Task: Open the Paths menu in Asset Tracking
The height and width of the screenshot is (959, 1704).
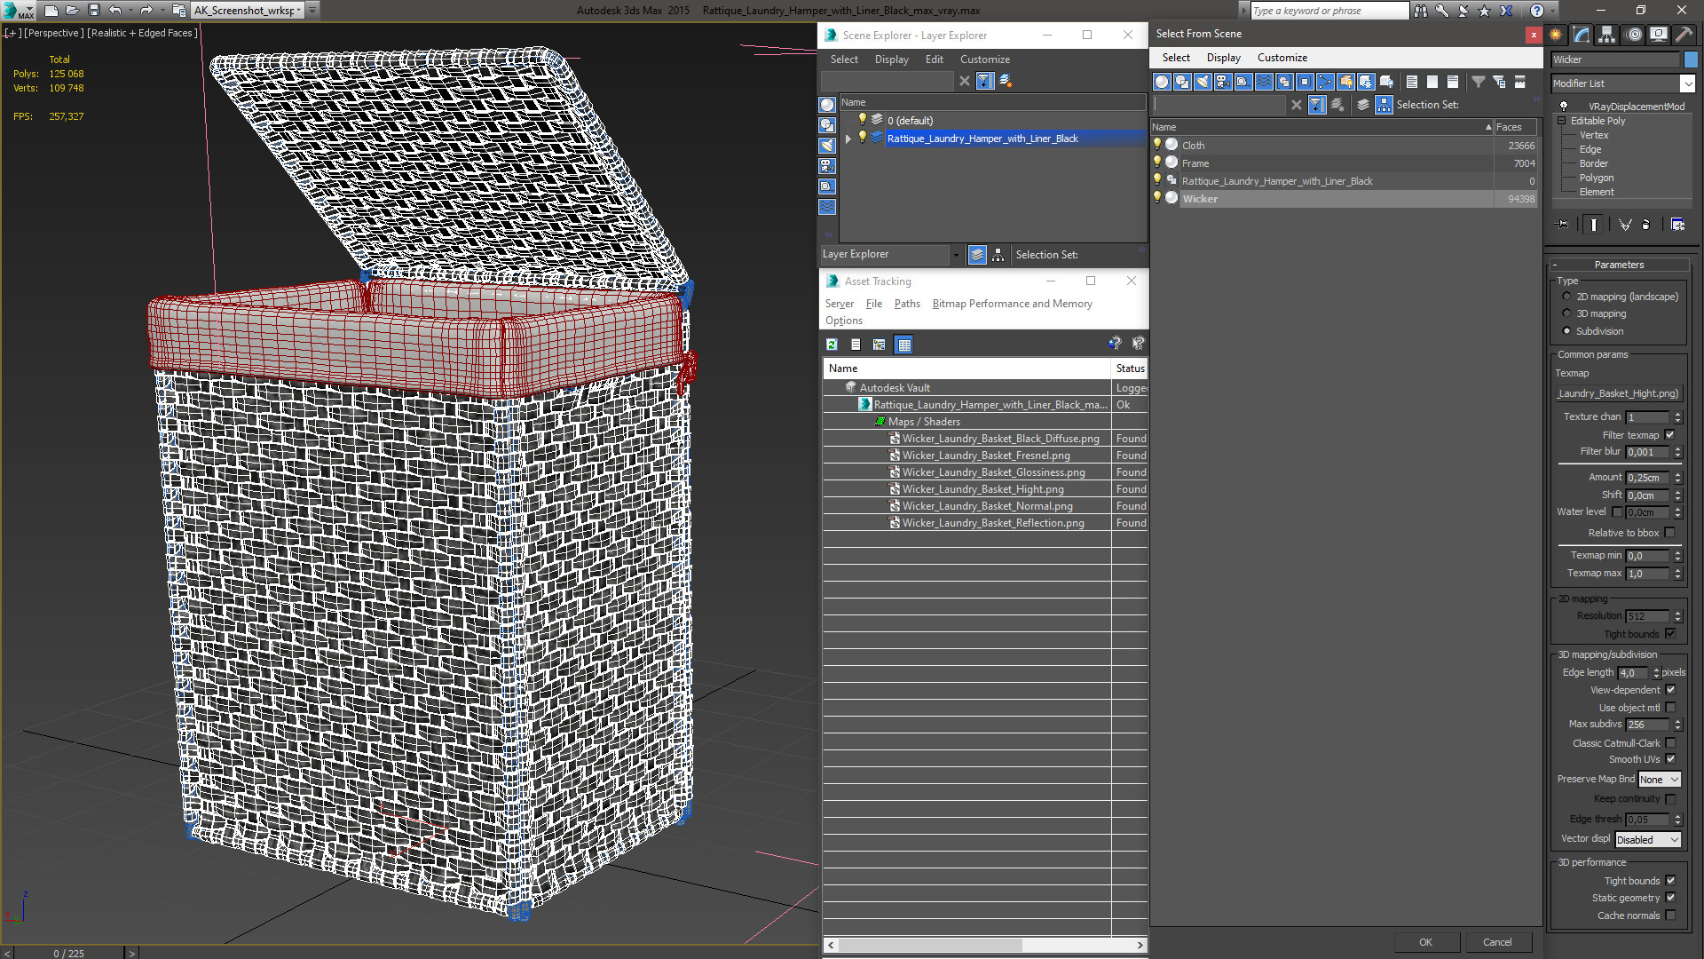Action: tap(907, 304)
